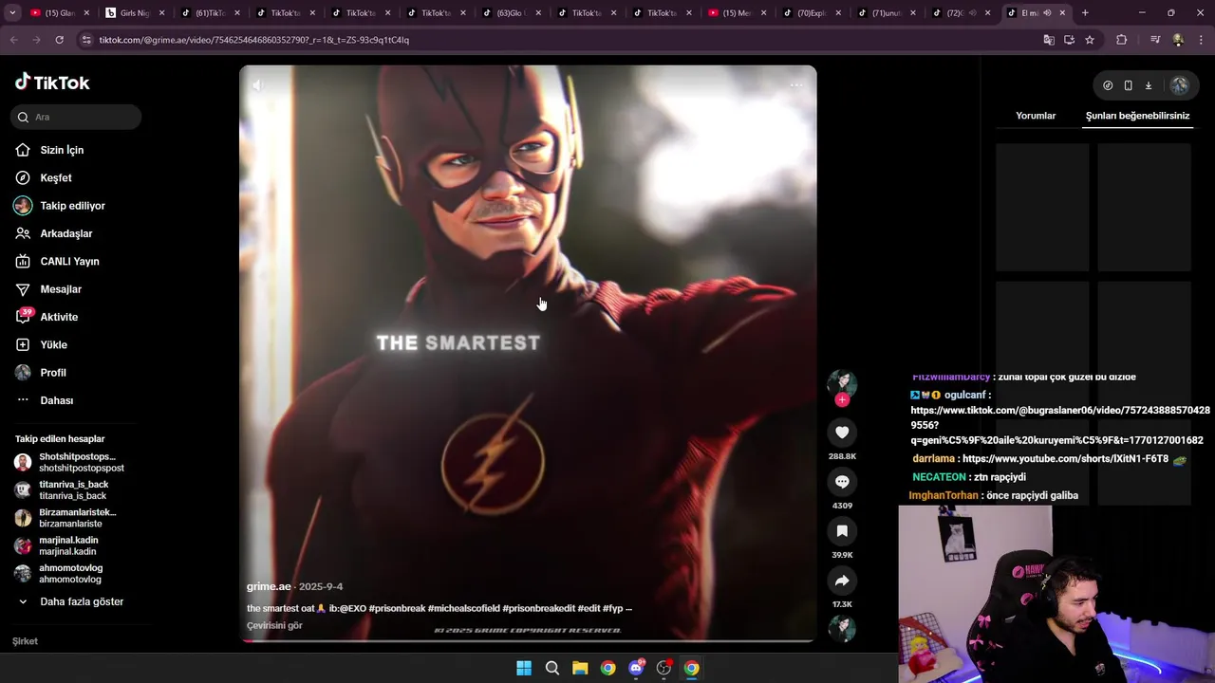Share the video with the arrow icon
Screen dimensions: 1215x683
842,581
